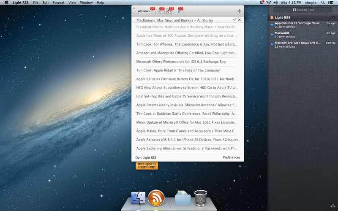Open the Help menu
The image size is (338, 211).
tap(101, 3)
